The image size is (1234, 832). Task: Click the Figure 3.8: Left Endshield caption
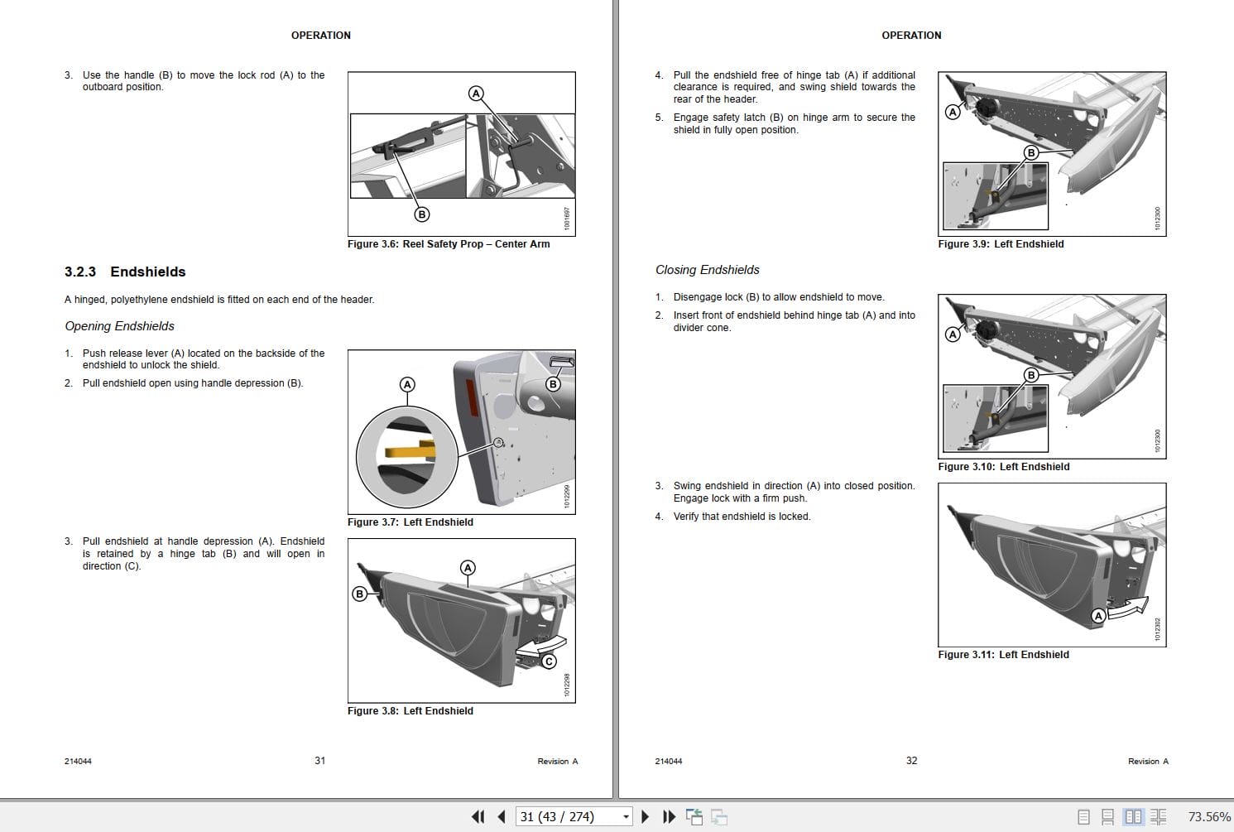[411, 711]
